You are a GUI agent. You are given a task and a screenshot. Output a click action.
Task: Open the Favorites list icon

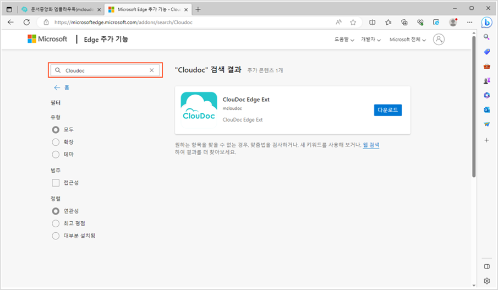pyautogui.click(x=388, y=22)
